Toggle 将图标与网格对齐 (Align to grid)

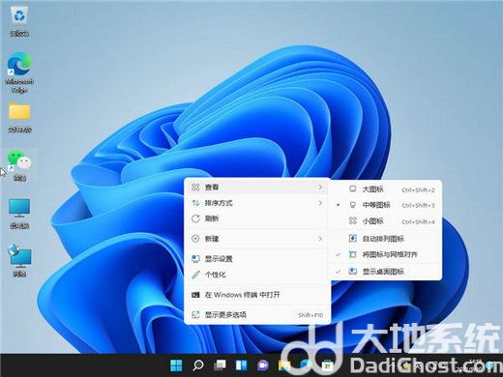[386, 254]
